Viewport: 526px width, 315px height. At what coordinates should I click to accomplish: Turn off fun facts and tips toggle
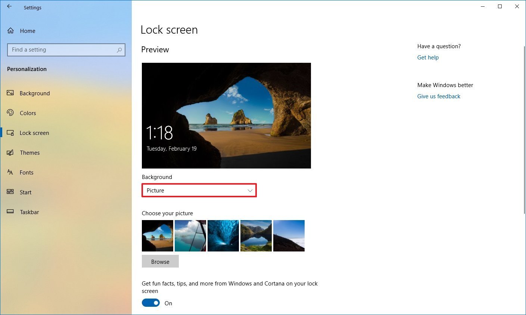(x=151, y=303)
